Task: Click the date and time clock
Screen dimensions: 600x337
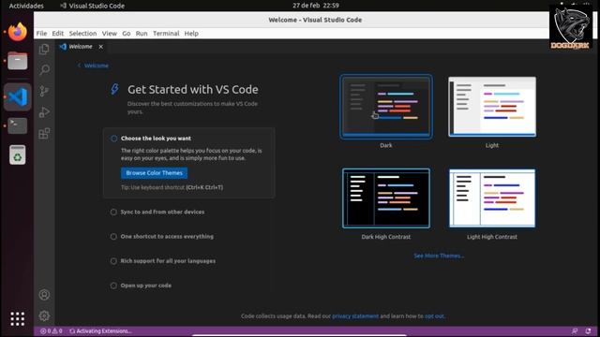Action: pyautogui.click(x=316, y=6)
